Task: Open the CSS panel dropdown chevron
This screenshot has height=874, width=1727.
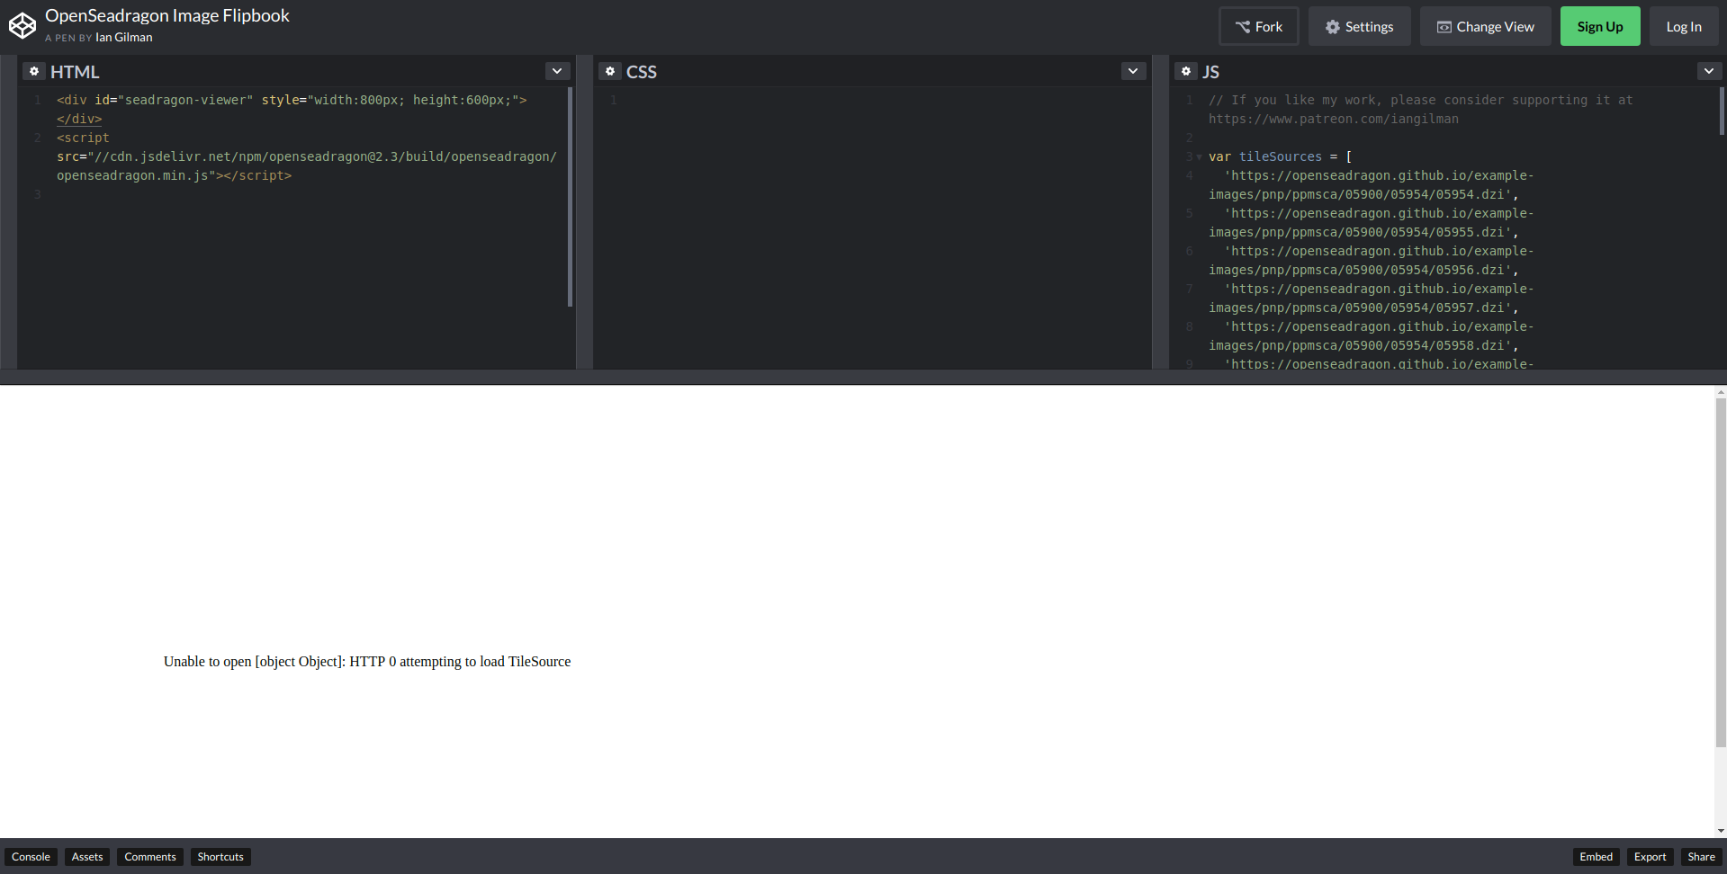Action: pyautogui.click(x=1132, y=70)
